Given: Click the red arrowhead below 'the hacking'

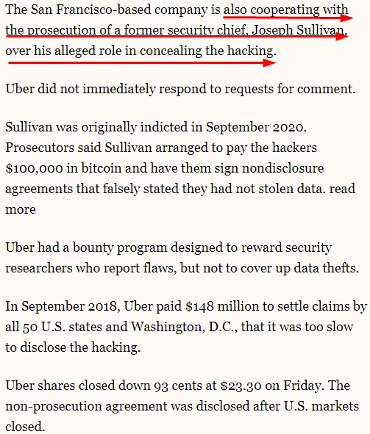Looking at the screenshot, I should [x=269, y=63].
